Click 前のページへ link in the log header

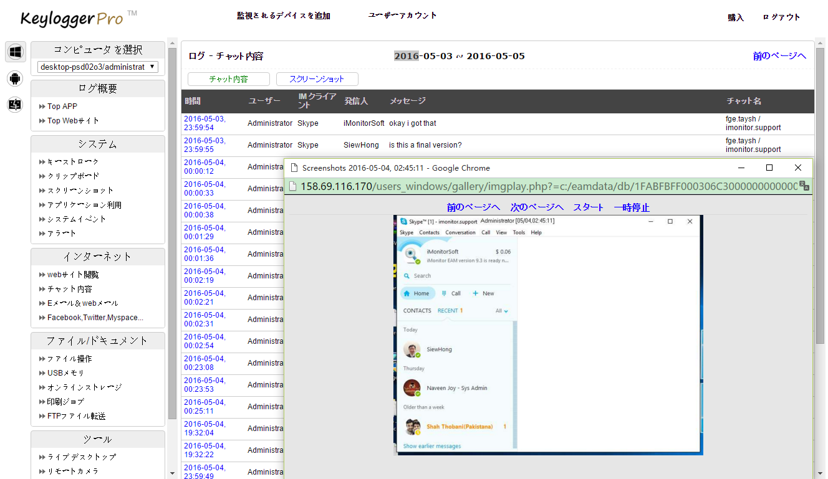pyautogui.click(x=779, y=56)
